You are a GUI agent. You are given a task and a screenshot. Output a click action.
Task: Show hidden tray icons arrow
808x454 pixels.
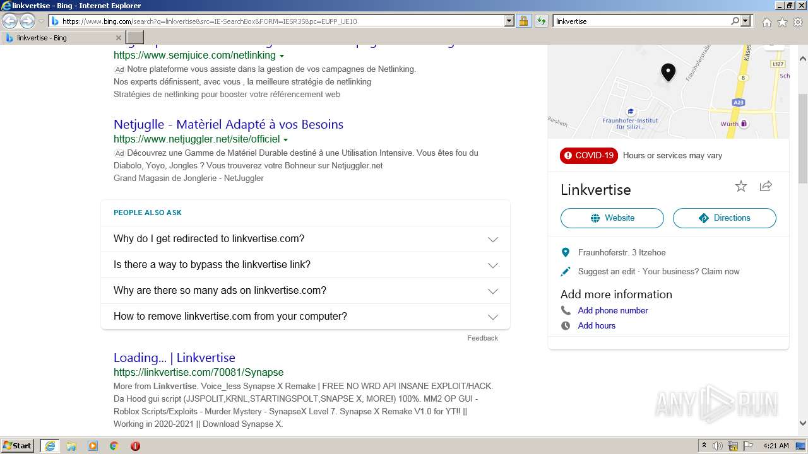704,446
